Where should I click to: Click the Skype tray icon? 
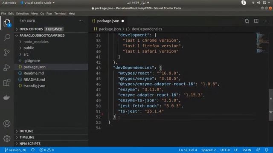pos(244,3)
